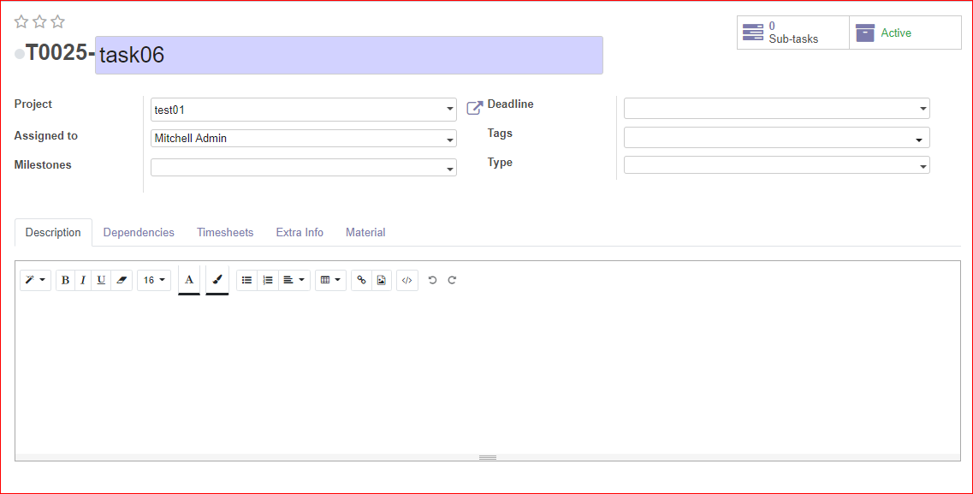Open the Dependencies tab
973x494 pixels.
point(138,232)
